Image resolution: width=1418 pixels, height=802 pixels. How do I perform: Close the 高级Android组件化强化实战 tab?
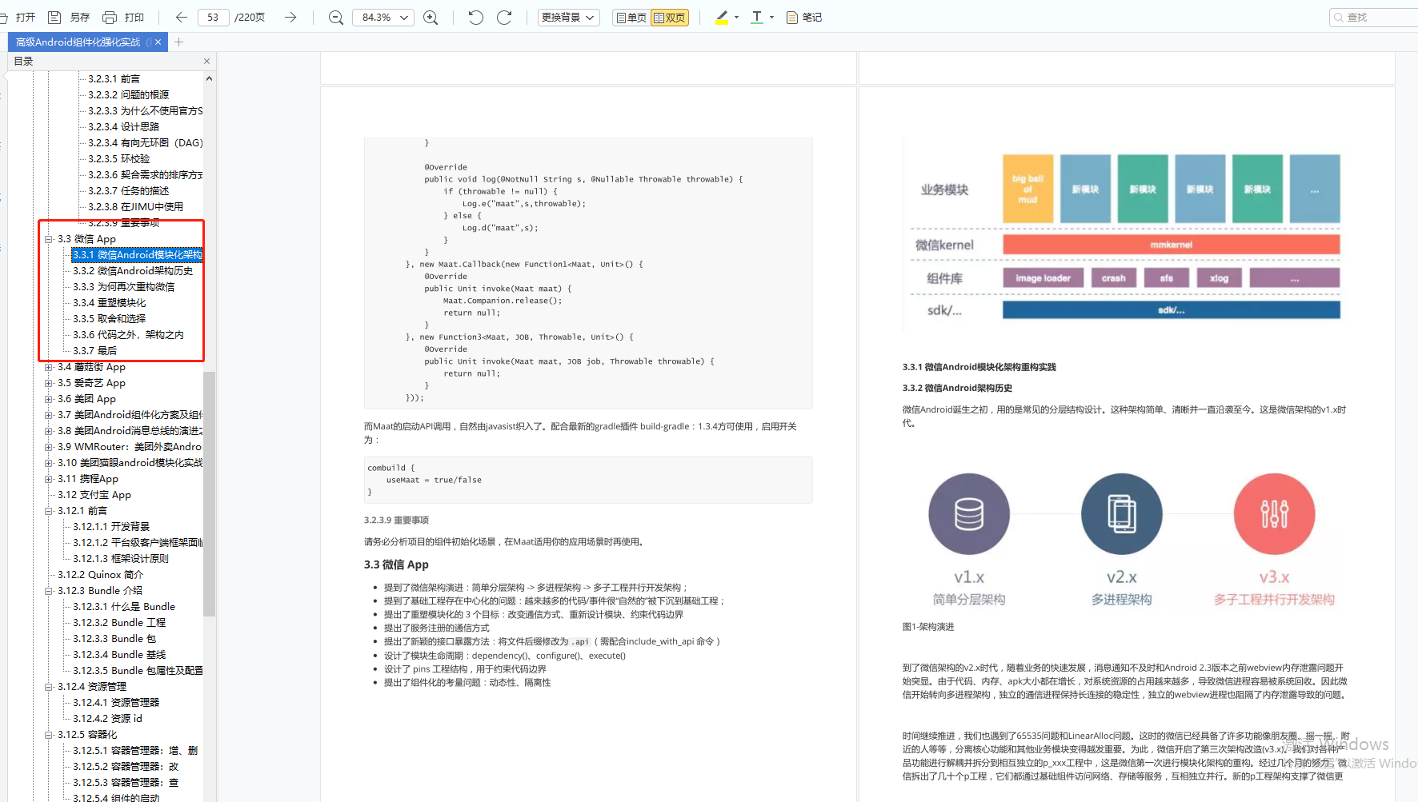[158, 42]
